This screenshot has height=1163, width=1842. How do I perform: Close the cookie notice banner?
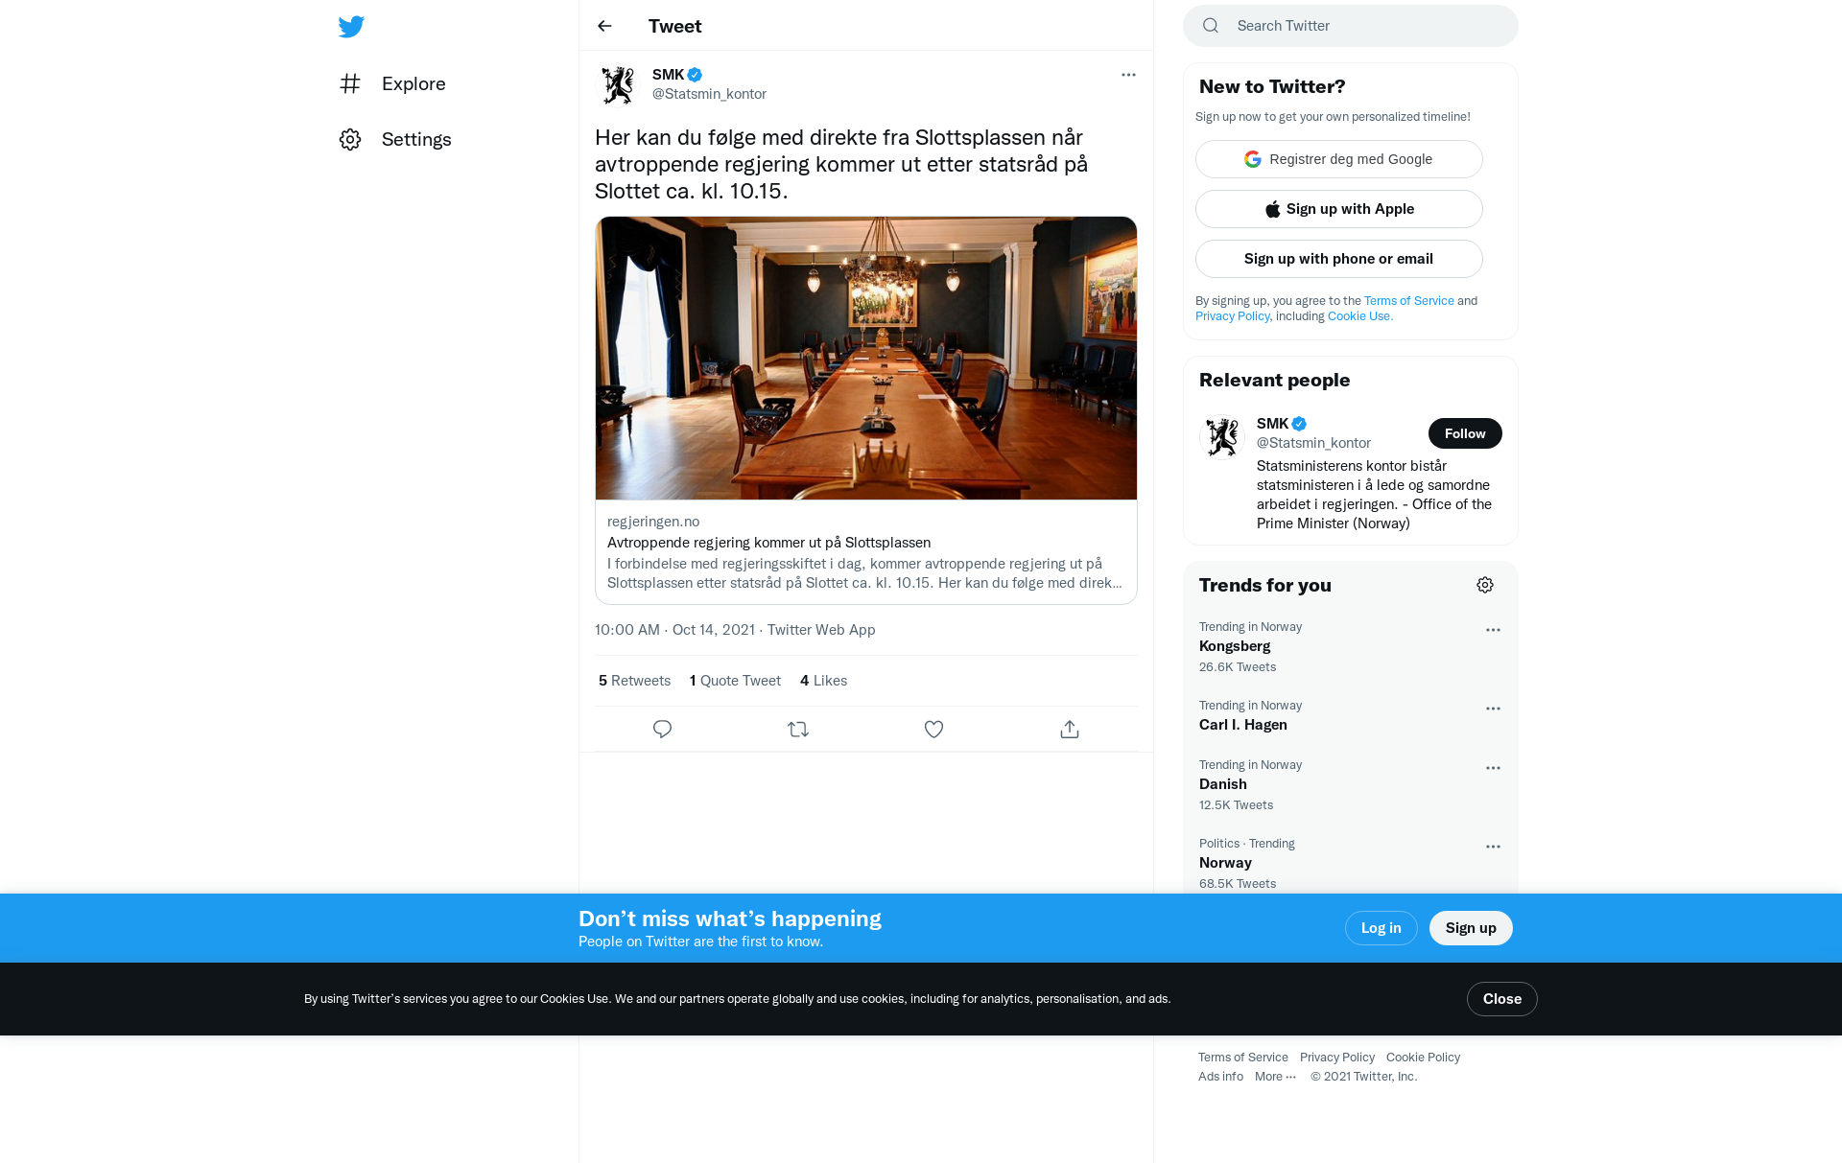coord(1502,999)
